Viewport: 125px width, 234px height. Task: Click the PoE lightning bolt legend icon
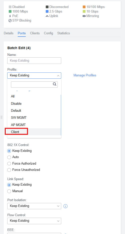pos(10,16)
